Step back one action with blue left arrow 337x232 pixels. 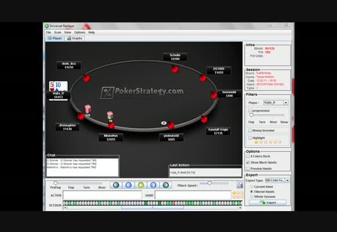(x=128, y=185)
